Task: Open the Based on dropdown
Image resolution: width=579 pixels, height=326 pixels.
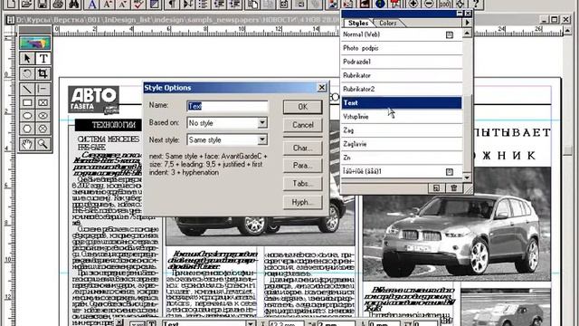Action: pos(262,123)
